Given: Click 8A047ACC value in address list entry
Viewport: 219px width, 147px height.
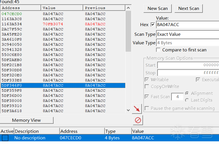Looking at the screenshot, I should pyautogui.click(x=143, y=138).
